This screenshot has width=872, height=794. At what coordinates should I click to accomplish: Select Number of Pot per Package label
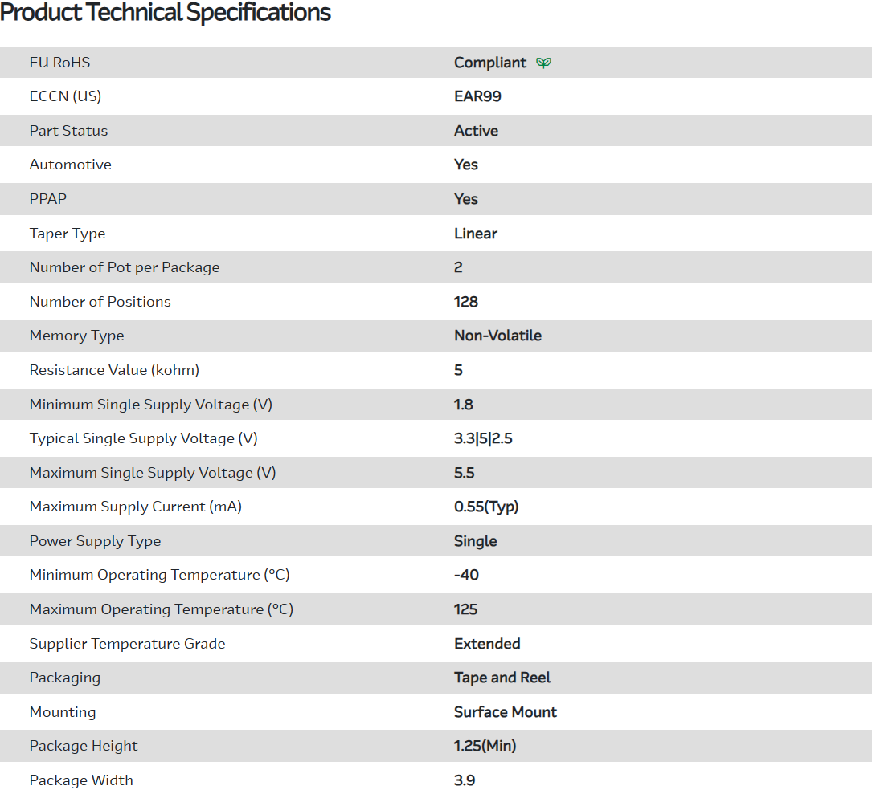pyautogui.click(x=125, y=267)
